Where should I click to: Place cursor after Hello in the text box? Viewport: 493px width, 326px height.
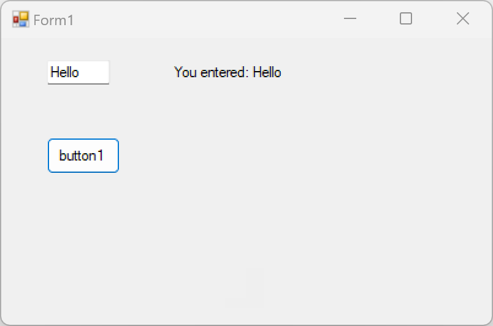(x=80, y=72)
